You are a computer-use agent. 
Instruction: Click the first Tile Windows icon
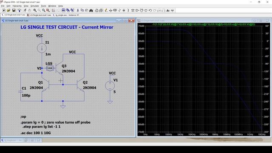63,10
